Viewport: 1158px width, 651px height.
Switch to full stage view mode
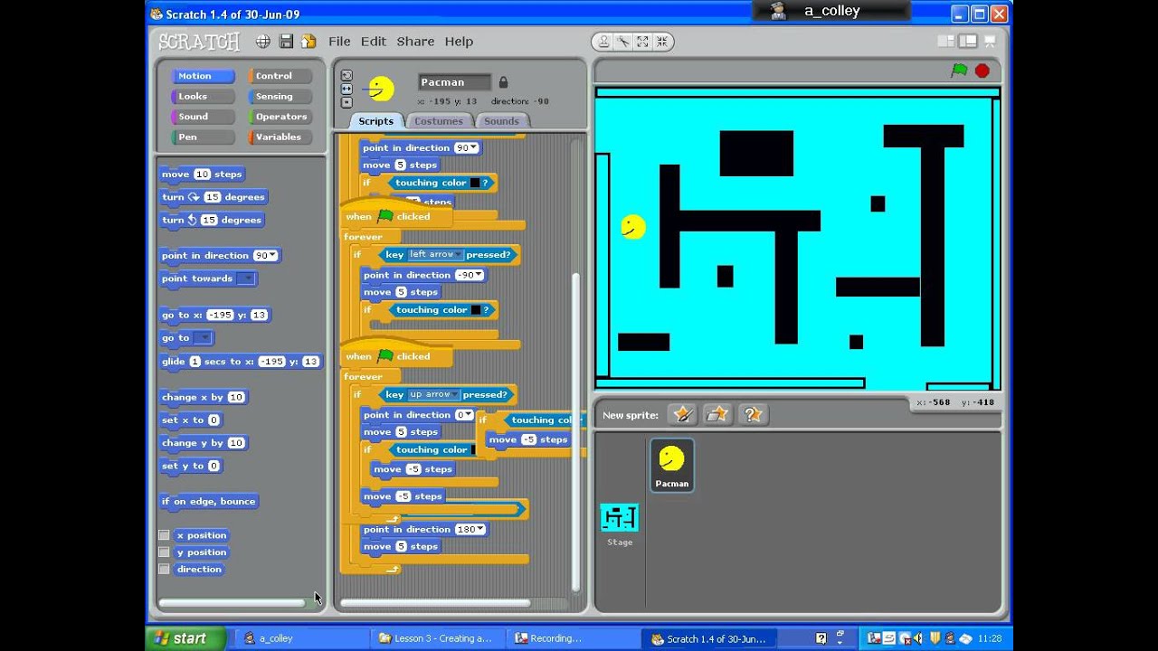click(968, 41)
